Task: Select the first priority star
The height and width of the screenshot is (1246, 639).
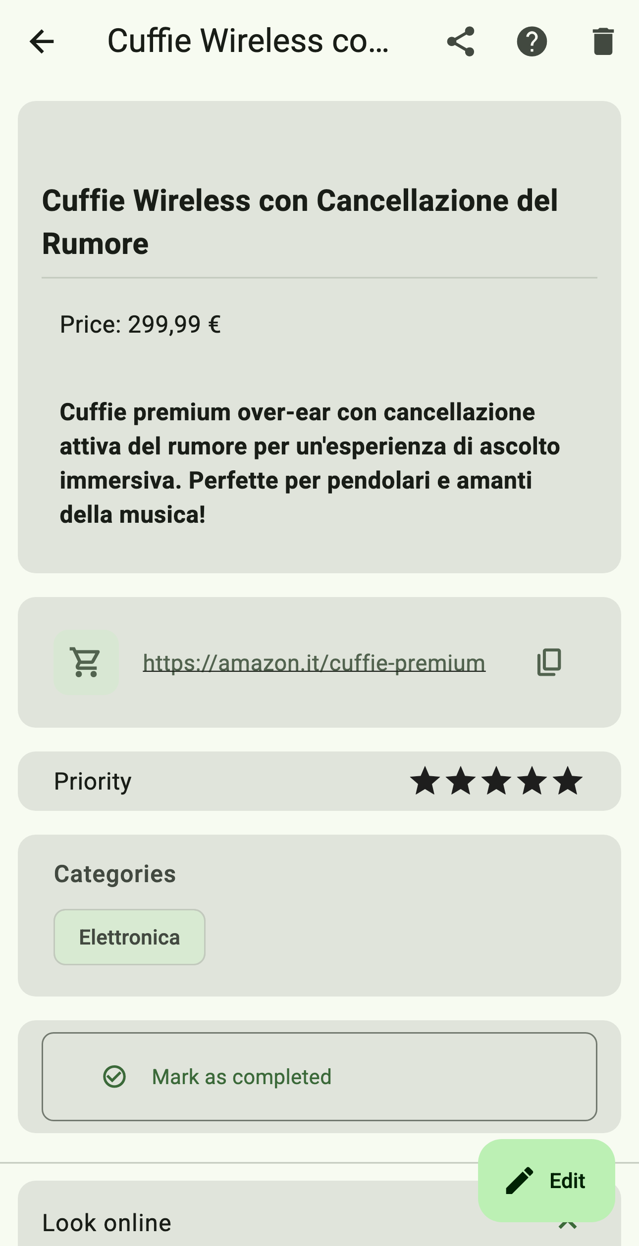Action: pos(425,781)
